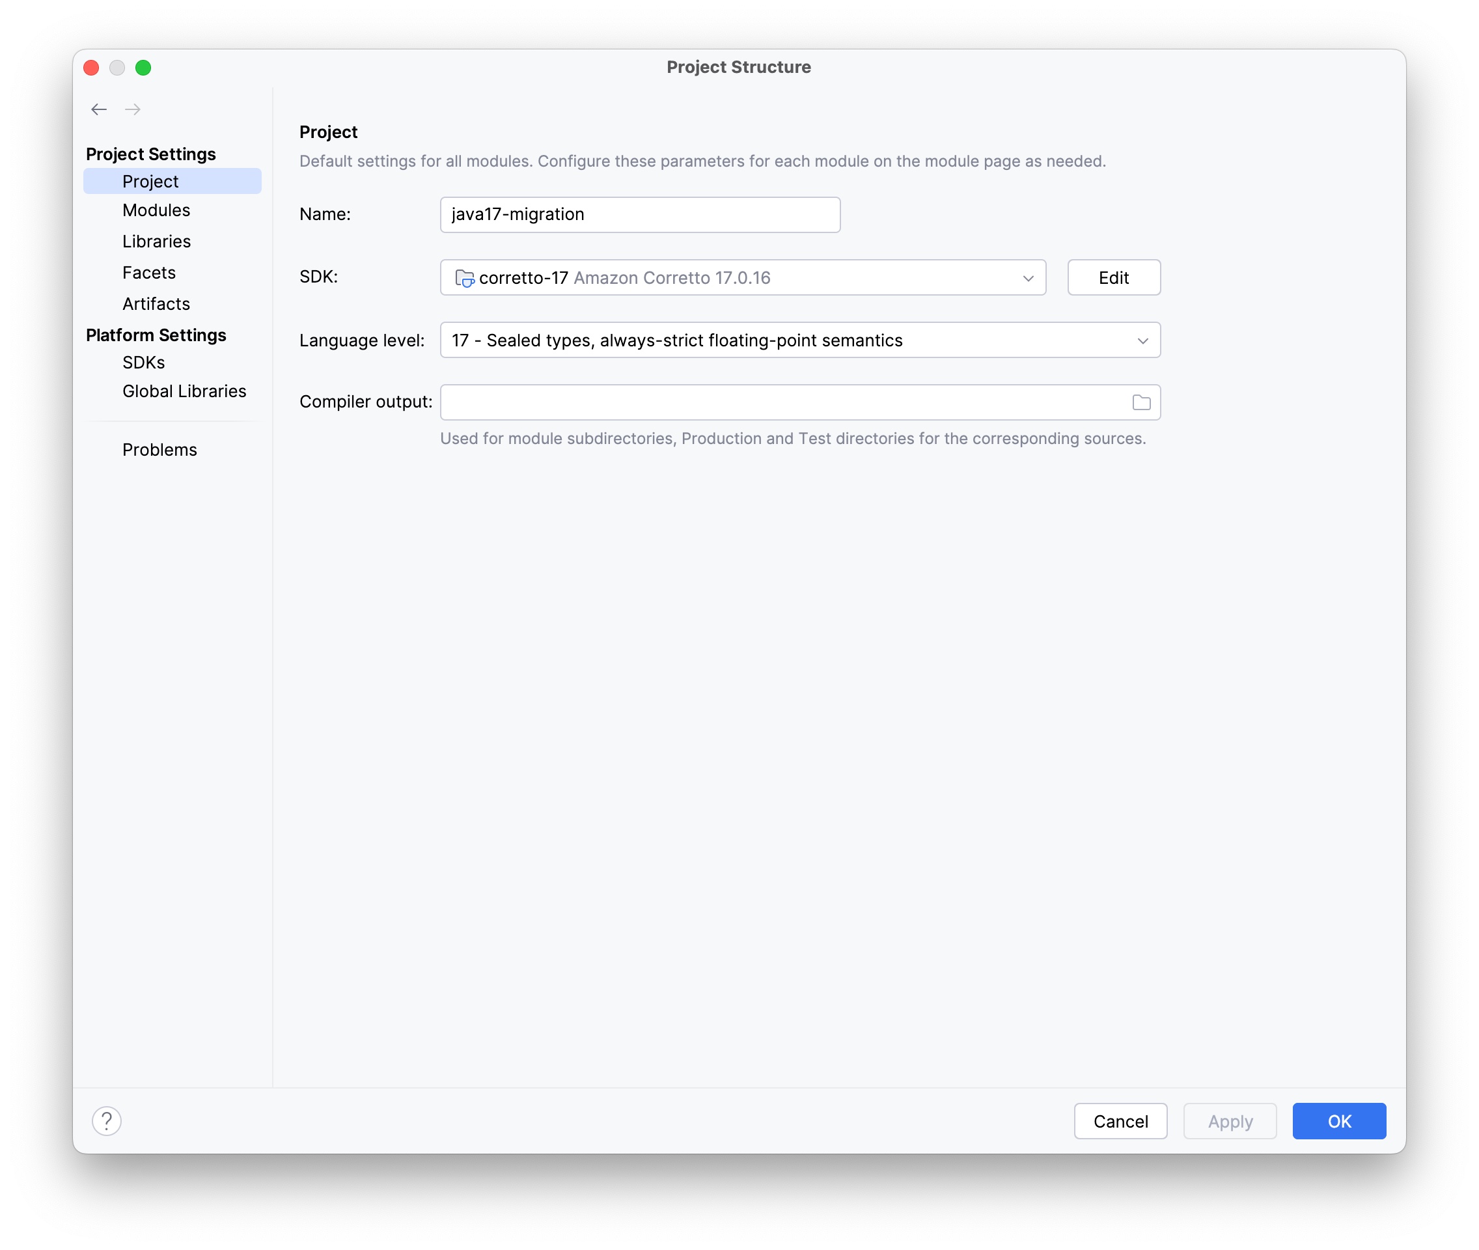Click the empty Compiler output path field
This screenshot has width=1479, height=1250.
coord(780,402)
